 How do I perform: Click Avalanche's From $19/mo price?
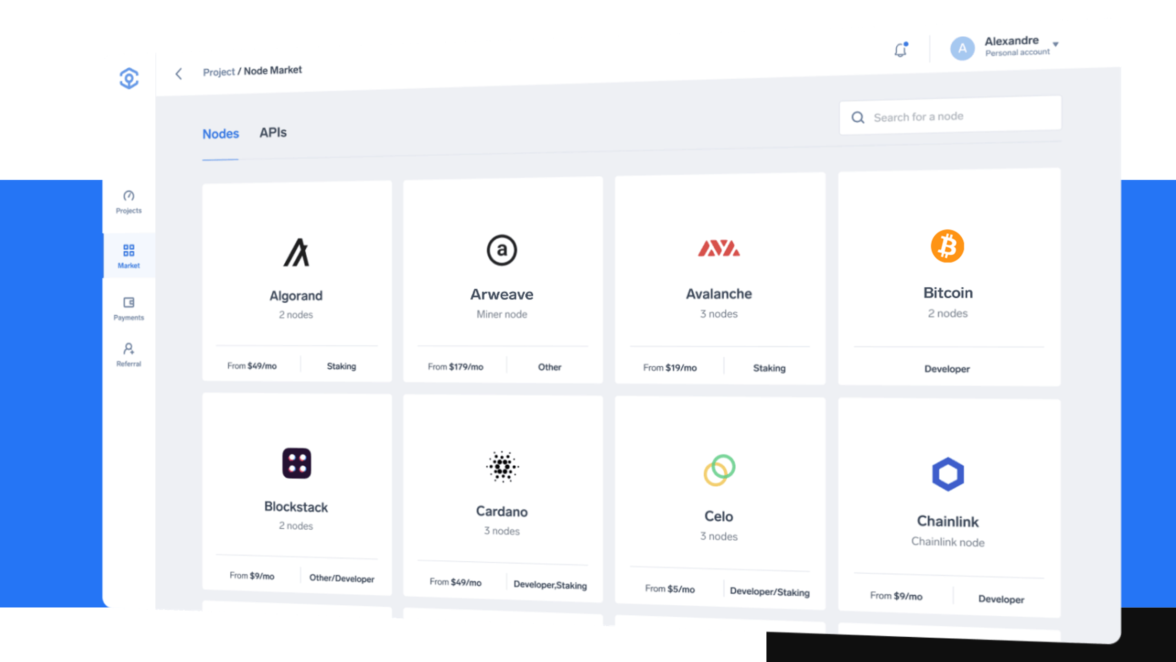(670, 368)
